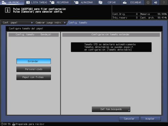Click the clock icon in status bar
The height and width of the screenshot is (126, 168).
(x=2, y=124)
